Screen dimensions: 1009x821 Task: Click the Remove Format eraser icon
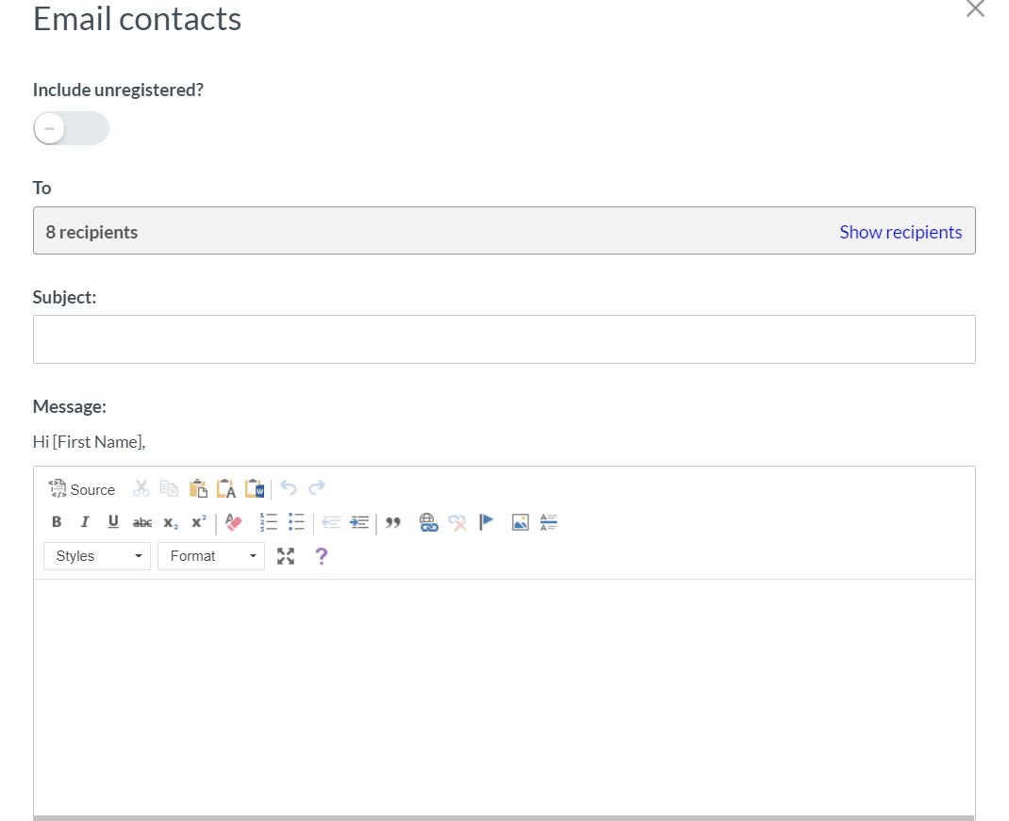pyautogui.click(x=234, y=522)
